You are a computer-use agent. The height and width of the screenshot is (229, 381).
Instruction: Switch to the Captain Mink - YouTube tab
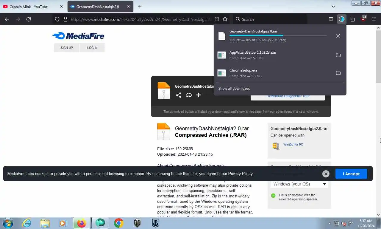33,7
